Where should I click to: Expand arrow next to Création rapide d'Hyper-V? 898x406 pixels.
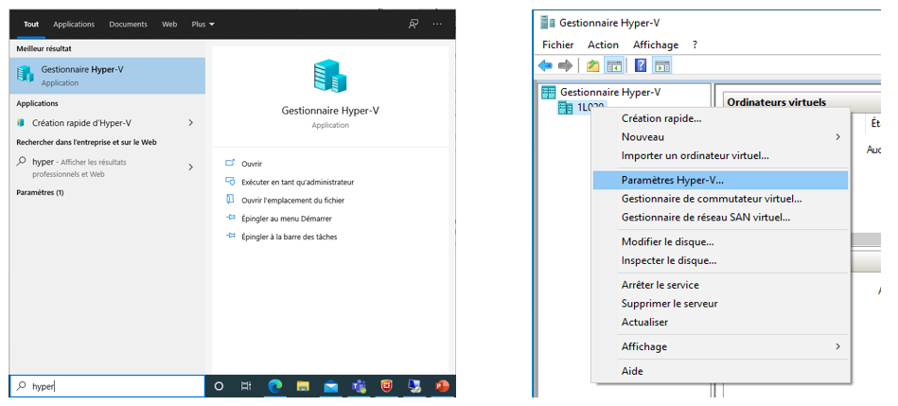click(191, 122)
